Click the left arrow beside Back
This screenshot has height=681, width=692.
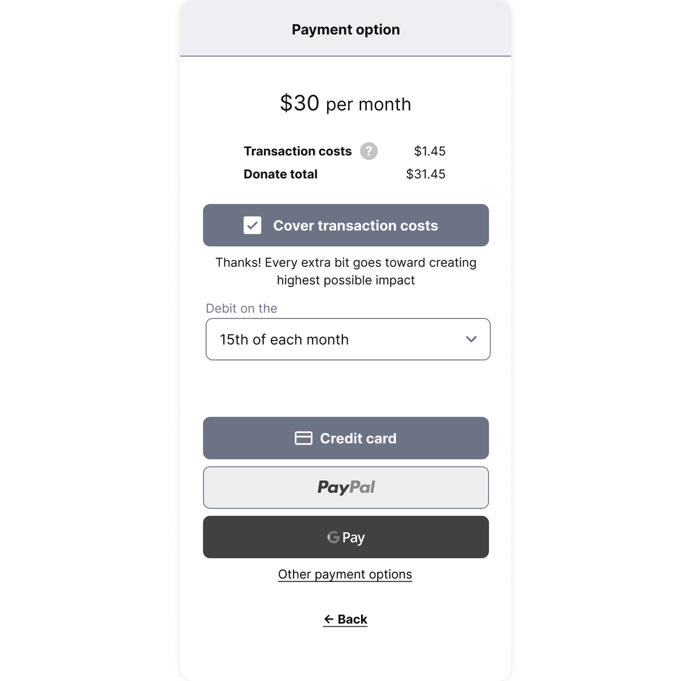pyautogui.click(x=329, y=619)
